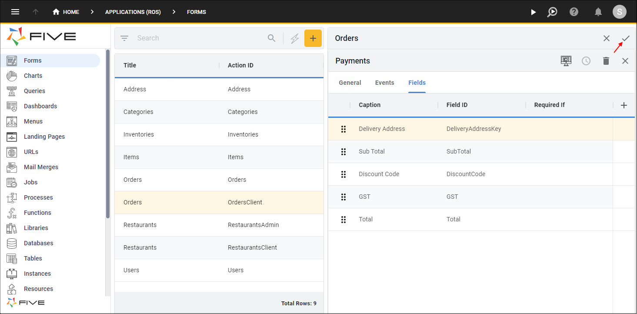Screen dimensions: 637x314
Task: Click the sidebar vertical scrollbar
Action: pos(108,134)
